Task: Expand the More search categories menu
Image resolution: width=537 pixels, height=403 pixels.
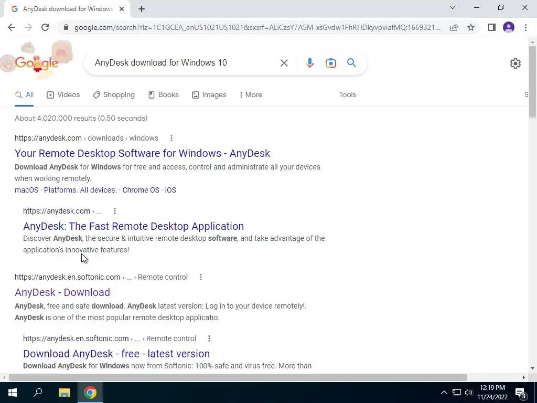Action: click(251, 95)
